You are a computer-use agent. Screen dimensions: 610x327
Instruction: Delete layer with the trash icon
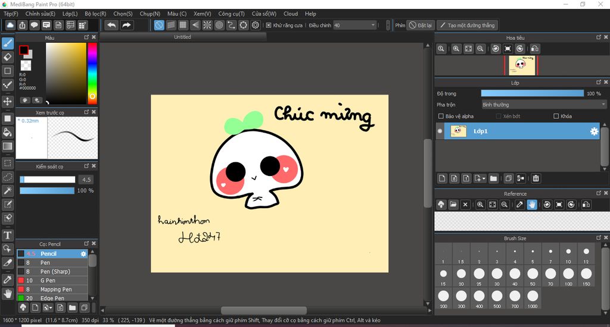click(536, 178)
